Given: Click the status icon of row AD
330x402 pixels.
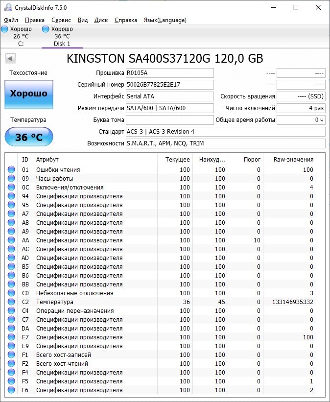Looking at the screenshot, I should pyautogui.click(x=11, y=258).
